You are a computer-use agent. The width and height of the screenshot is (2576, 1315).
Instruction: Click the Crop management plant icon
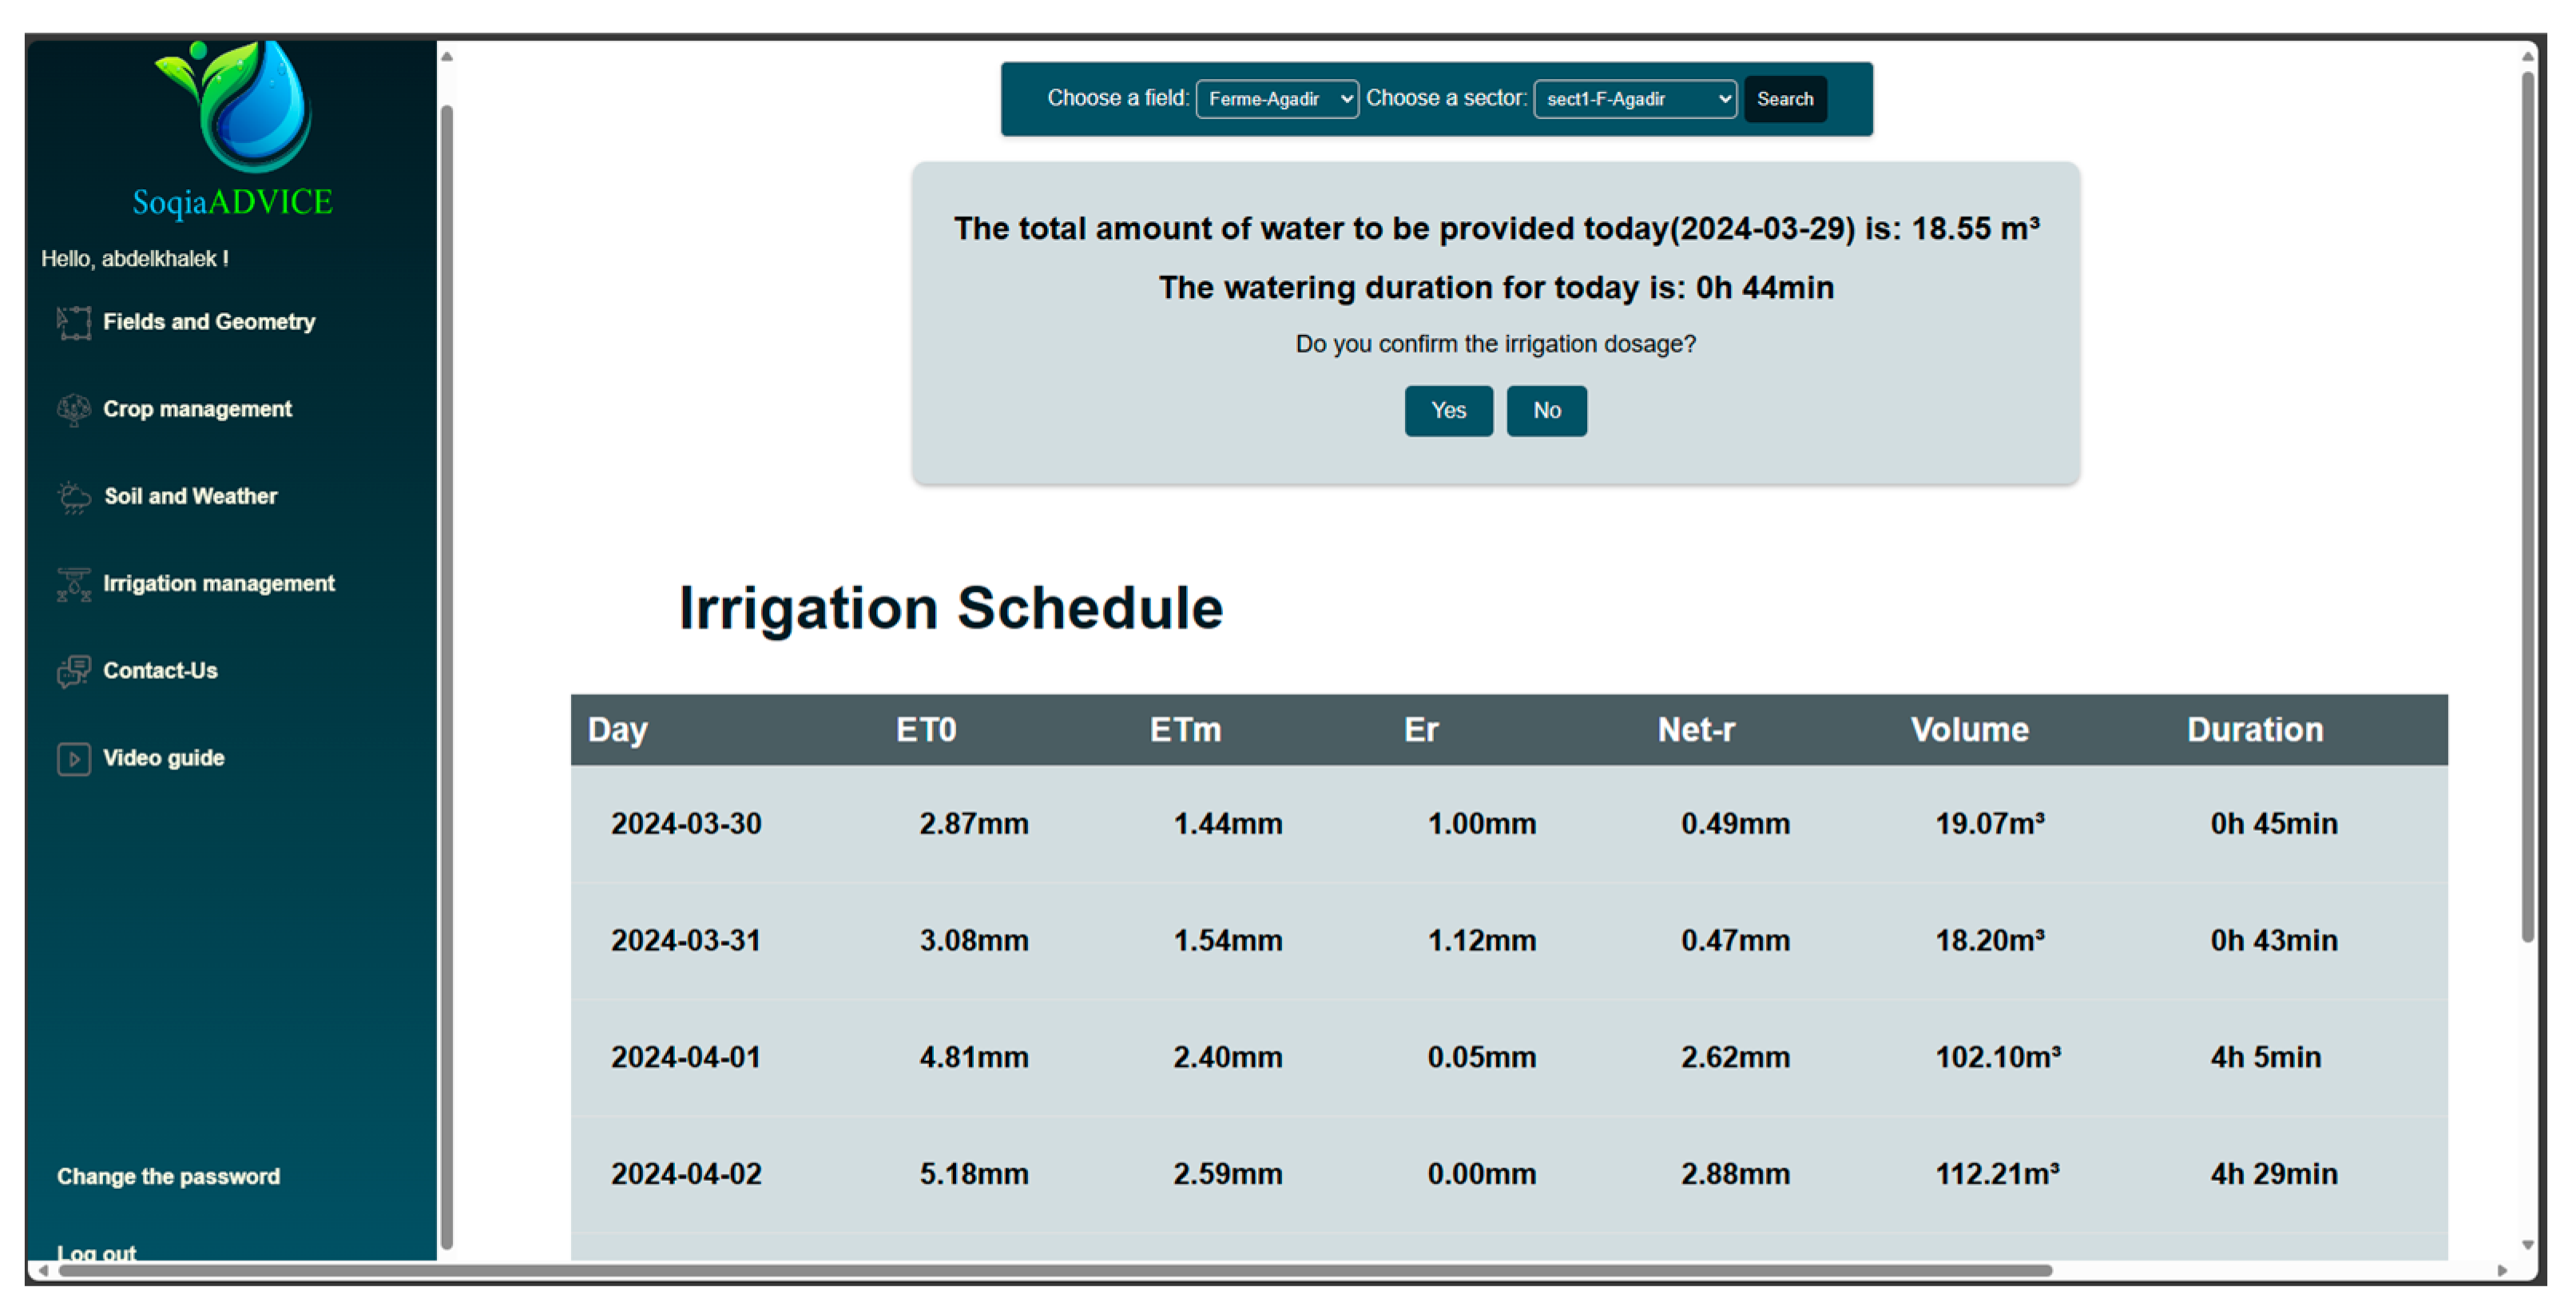[73, 409]
